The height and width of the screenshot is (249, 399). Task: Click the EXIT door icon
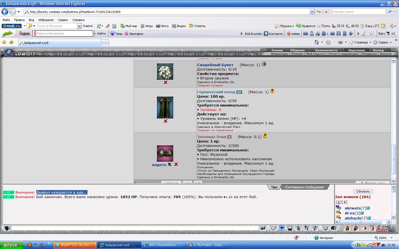[372, 228]
